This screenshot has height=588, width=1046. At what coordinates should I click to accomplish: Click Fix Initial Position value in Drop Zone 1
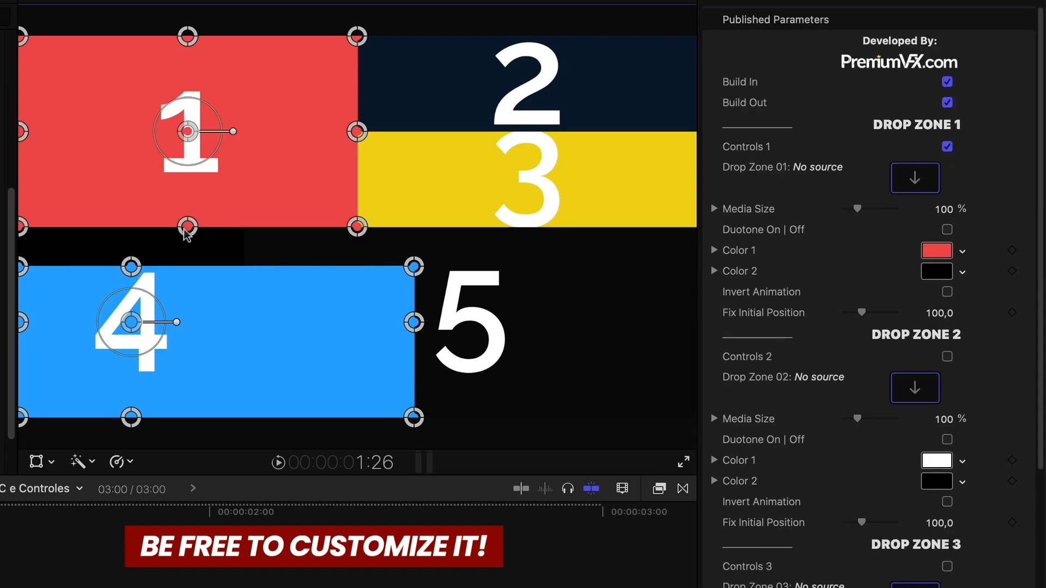coord(940,313)
